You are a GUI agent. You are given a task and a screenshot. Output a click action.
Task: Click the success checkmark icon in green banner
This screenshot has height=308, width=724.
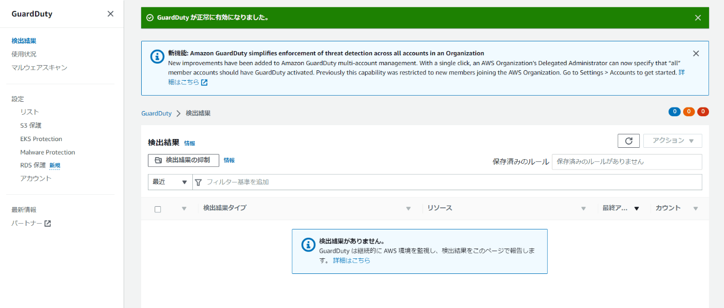[x=150, y=18]
